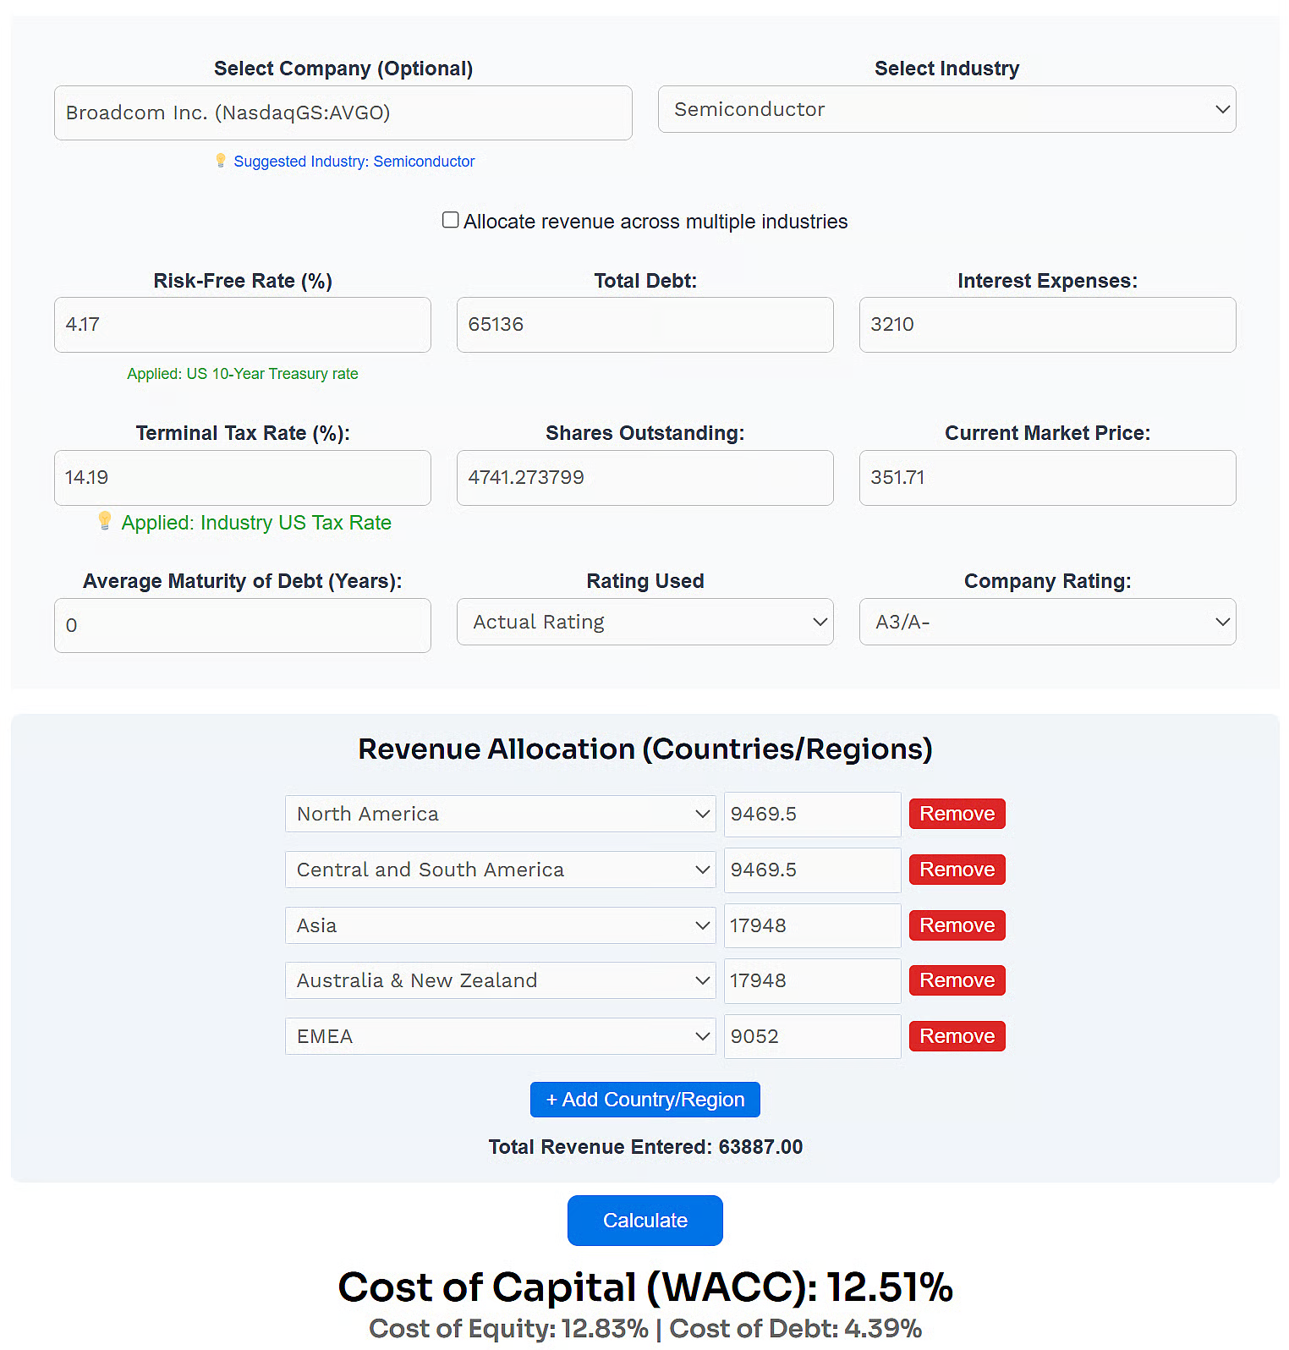Click the Current Market Price field
1289x1350 pixels.
click(1047, 477)
